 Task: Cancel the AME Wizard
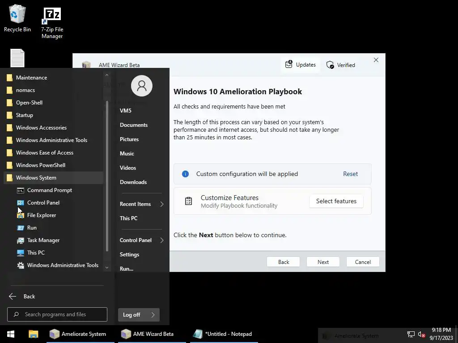coord(363,262)
